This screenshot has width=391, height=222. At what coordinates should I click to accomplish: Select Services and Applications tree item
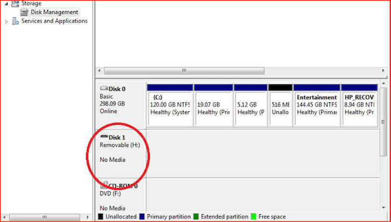(54, 21)
